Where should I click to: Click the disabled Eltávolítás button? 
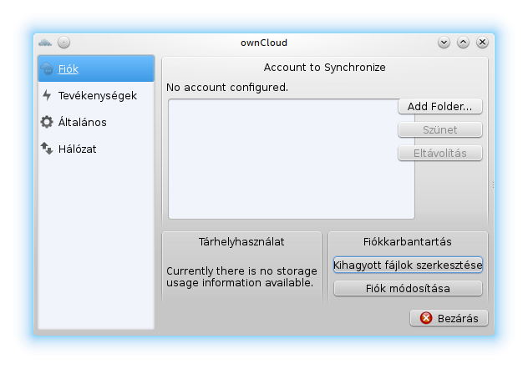(439, 154)
